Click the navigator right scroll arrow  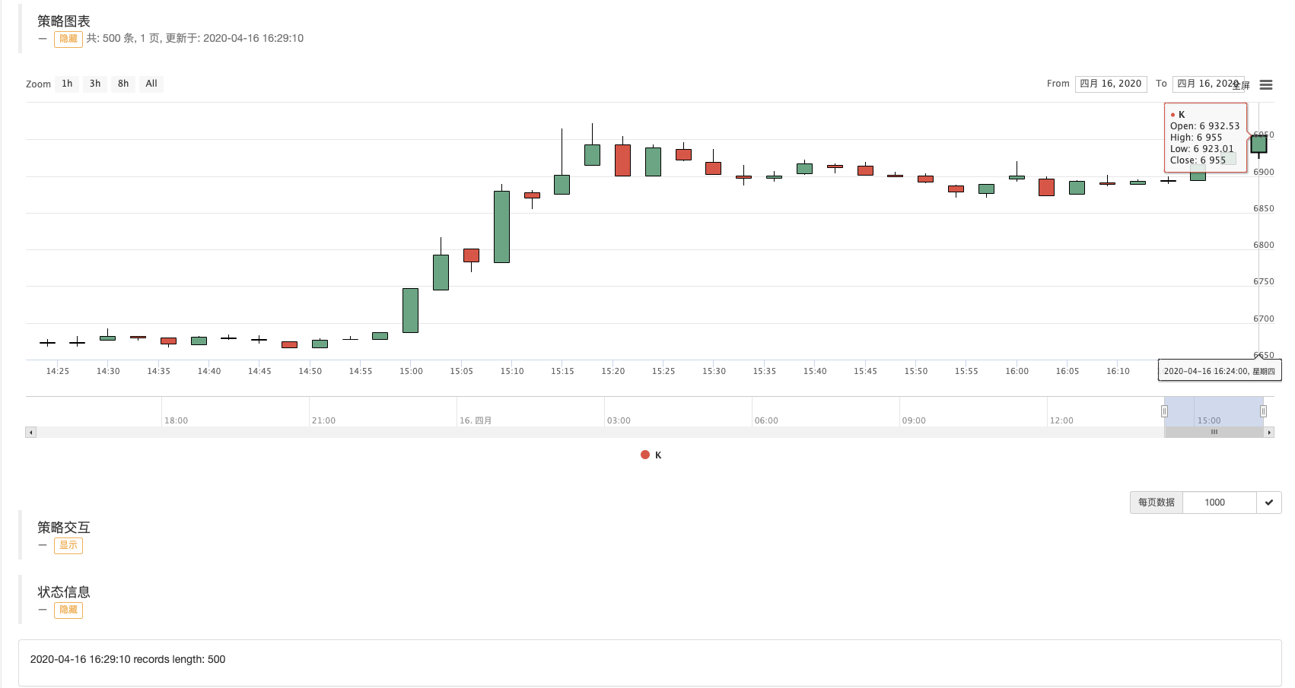1269,432
